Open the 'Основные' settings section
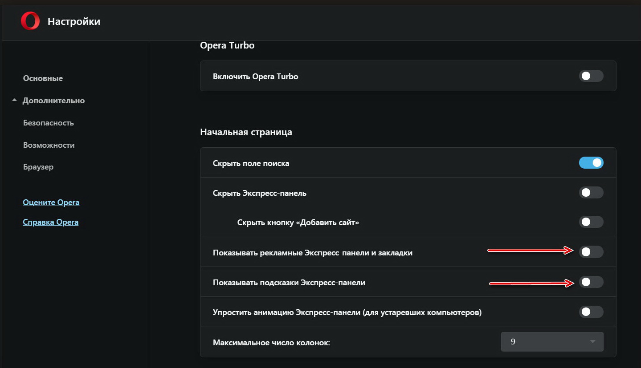The height and width of the screenshot is (368, 641). [43, 78]
